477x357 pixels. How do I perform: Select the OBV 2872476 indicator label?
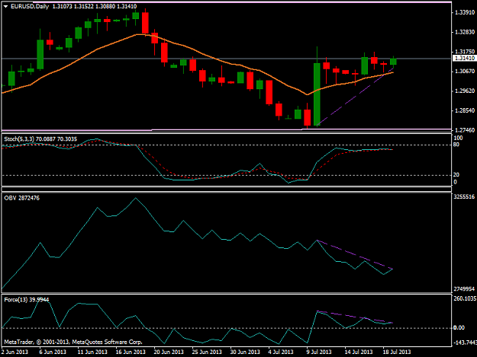[x=22, y=198]
